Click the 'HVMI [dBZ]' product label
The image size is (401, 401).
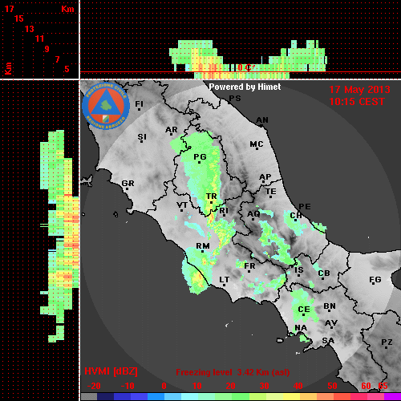tap(111, 371)
